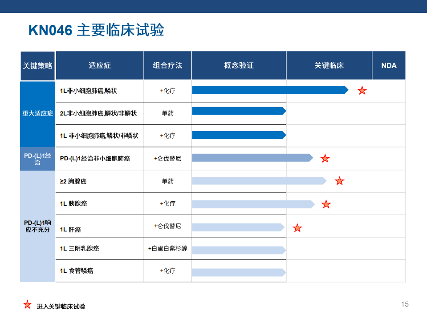Click +化疗 in the 食管鳞癌 row
This screenshot has height=319, width=427.
click(167, 271)
